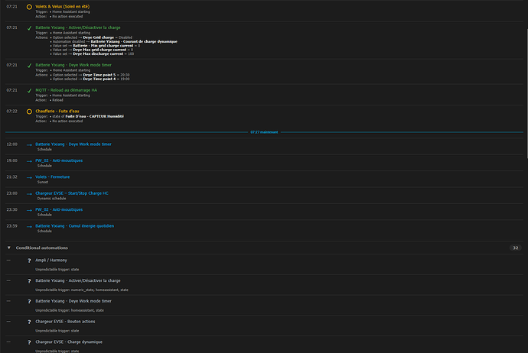The height and width of the screenshot is (353, 528).
Task: Click the arrow icon of the 23:30 Anti-moustiques entry
Action: coord(29,210)
